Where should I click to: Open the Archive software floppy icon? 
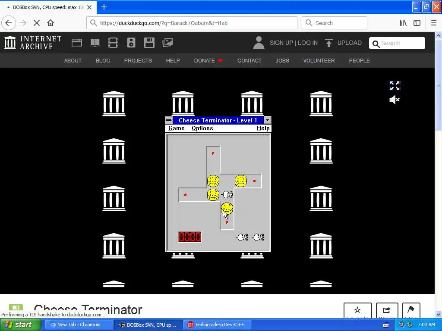tap(149, 43)
